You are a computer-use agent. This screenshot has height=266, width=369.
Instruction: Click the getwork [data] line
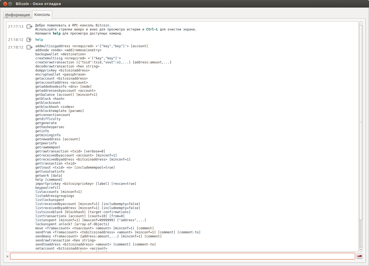[49, 176]
